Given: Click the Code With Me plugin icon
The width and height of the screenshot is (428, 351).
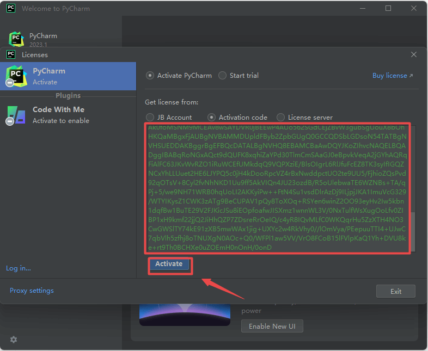Looking at the screenshot, I should pyautogui.click(x=16, y=115).
